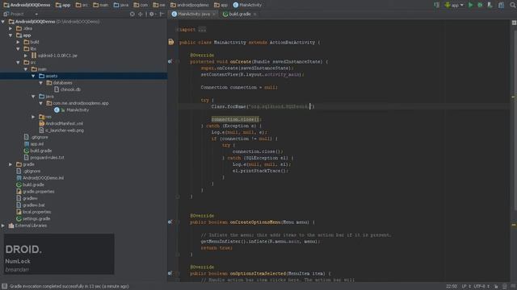Click override gutter icon next to onOptionsItemSelected
This screenshot has height=290, width=517.
[x=170, y=274]
